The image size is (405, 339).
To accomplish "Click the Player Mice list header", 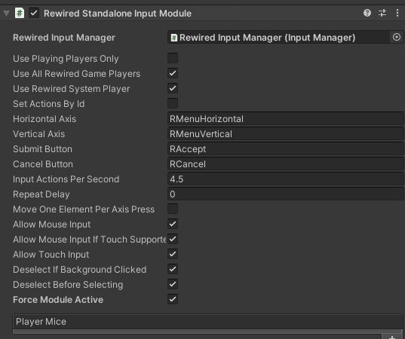I will click(207, 322).
